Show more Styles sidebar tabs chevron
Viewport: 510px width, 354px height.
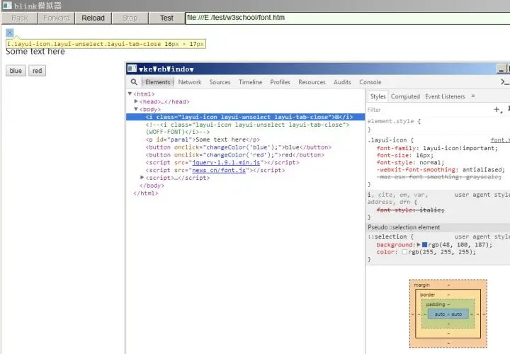pyautogui.click(x=473, y=96)
